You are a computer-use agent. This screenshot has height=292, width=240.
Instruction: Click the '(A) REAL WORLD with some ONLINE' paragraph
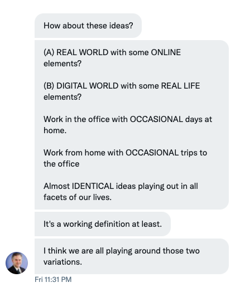[x=112, y=58]
